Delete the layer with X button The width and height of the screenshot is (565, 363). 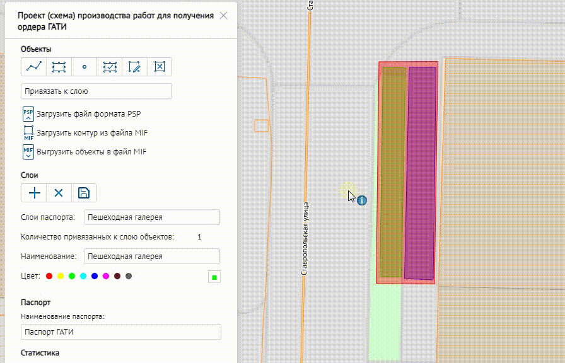pos(59,193)
